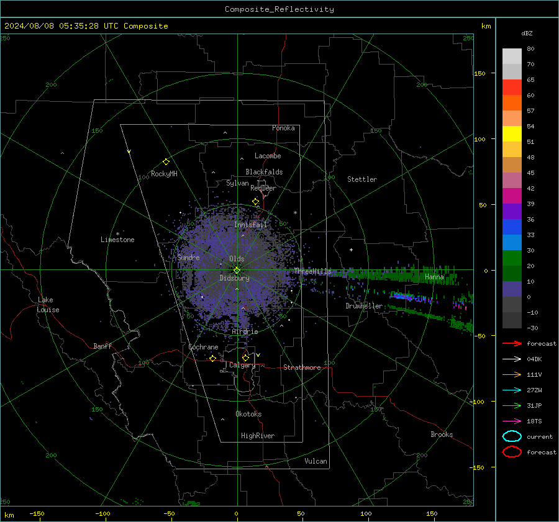
Task: Click the Banff label
Action: (x=102, y=346)
